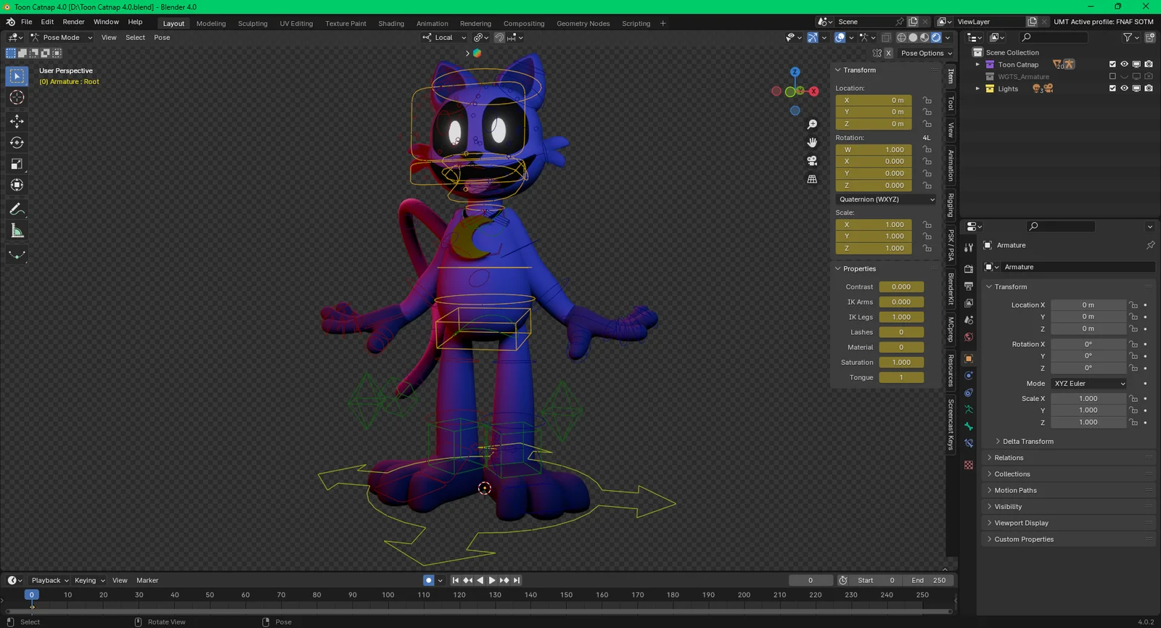Open Local transform orientation dropdown

click(444, 38)
